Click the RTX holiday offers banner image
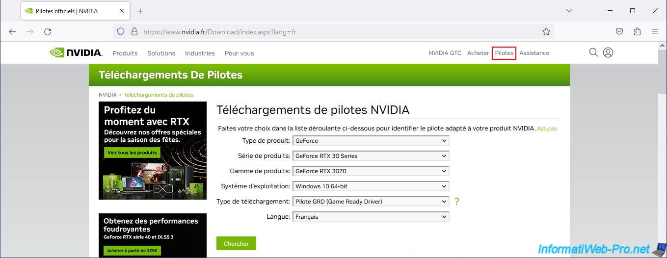Image resolution: width=667 pixels, height=258 pixels. pos(153,151)
